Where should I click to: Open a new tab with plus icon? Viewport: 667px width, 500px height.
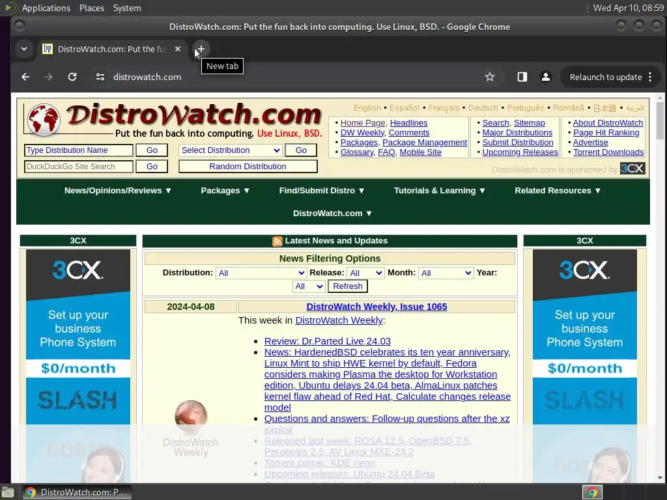click(x=201, y=49)
